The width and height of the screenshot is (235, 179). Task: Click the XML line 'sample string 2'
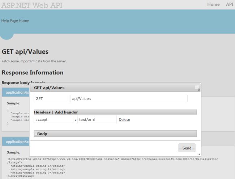pyautogui.click(x=38, y=169)
